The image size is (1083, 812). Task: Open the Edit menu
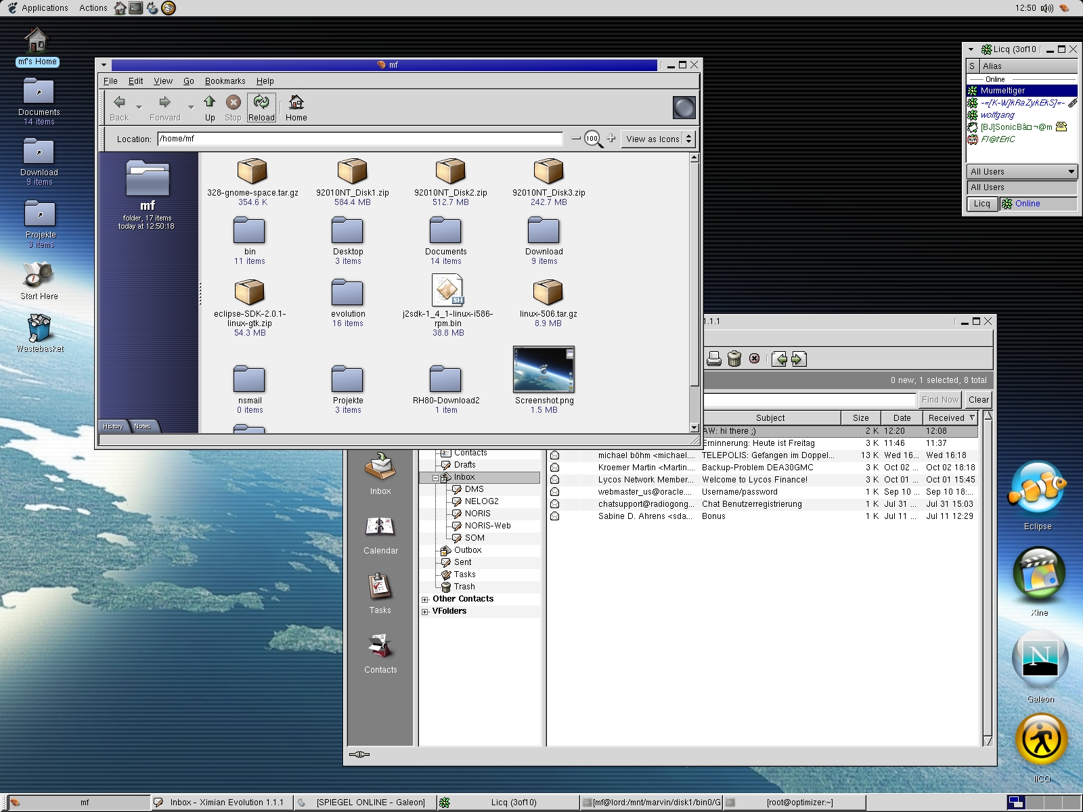[136, 81]
